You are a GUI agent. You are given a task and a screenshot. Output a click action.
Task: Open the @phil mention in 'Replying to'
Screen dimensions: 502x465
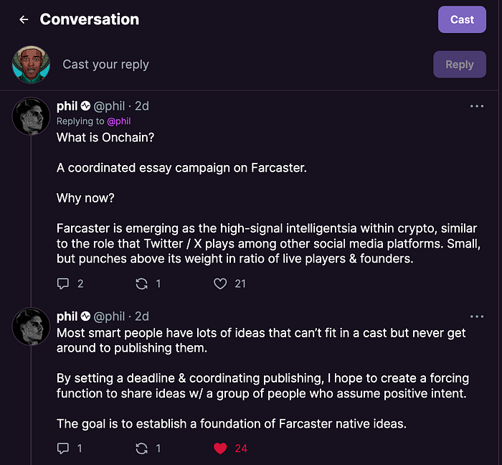(x=119, y=121)
